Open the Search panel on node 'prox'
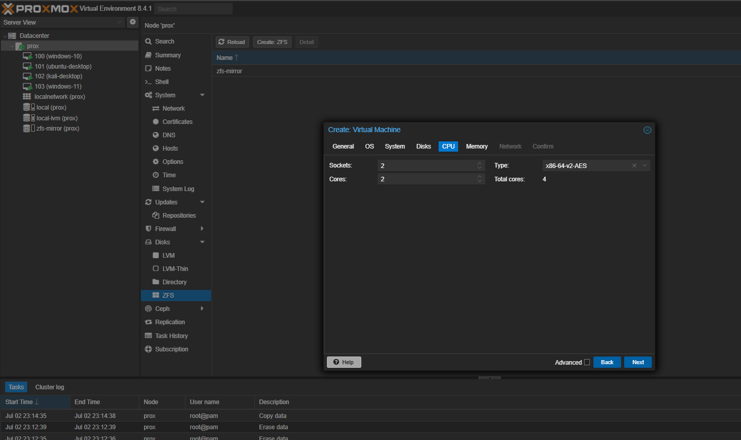741x440 pixels. click(149, 41)
